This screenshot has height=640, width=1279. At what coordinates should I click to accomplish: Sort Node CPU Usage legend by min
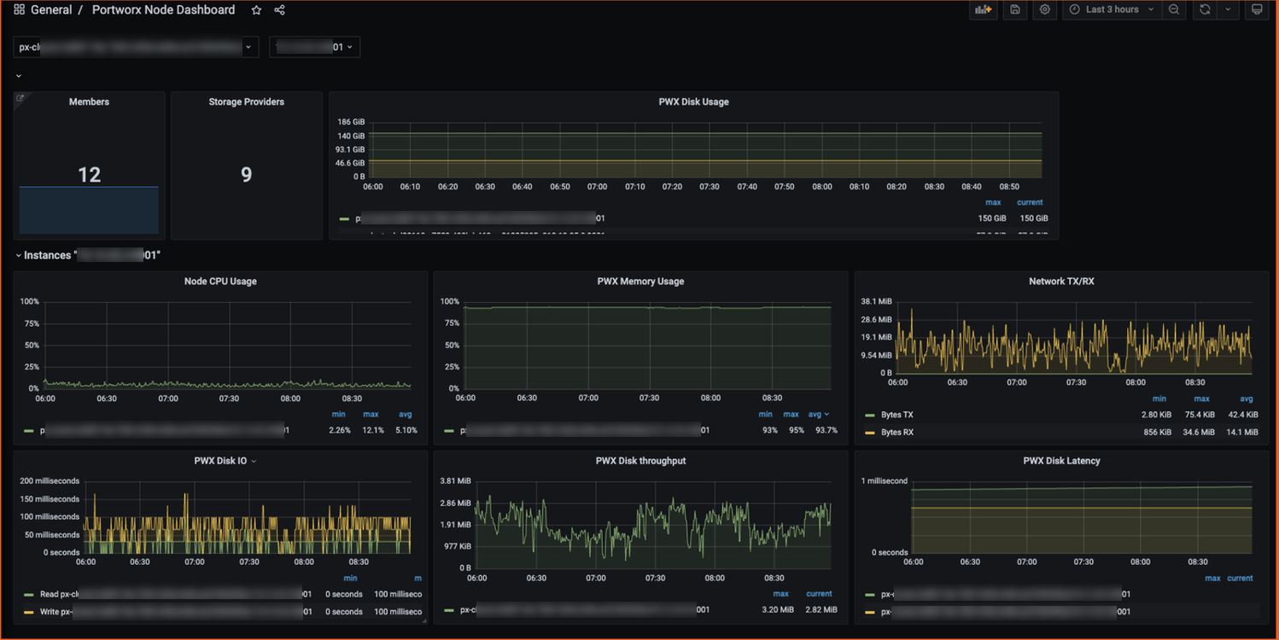coord(339,414)
